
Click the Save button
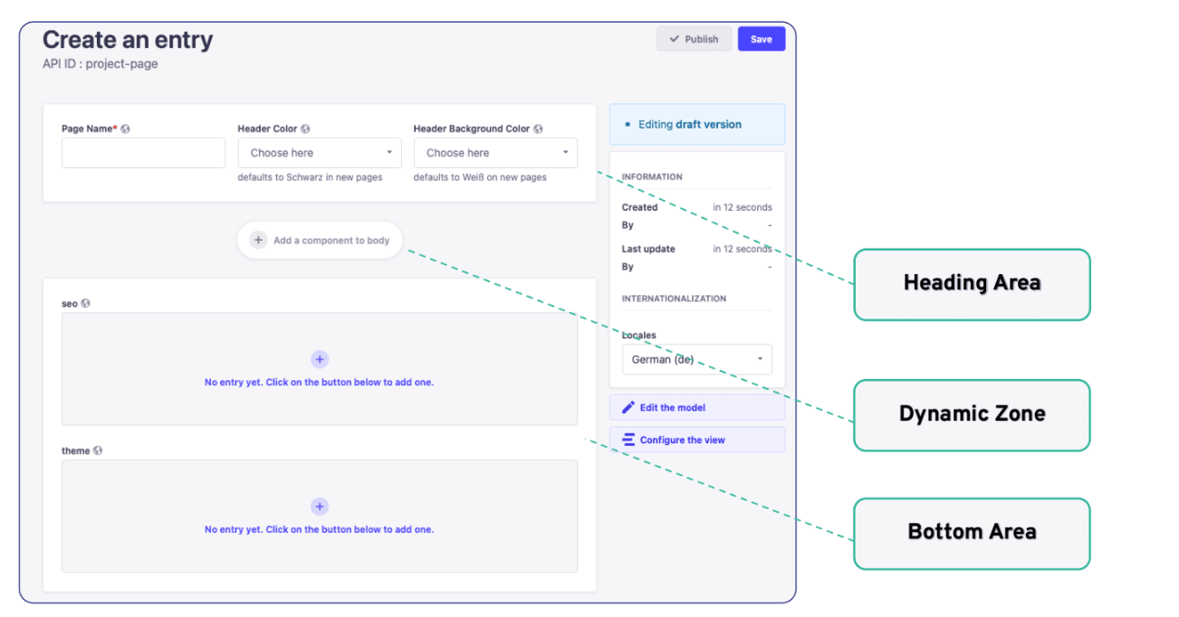[762, 39]
